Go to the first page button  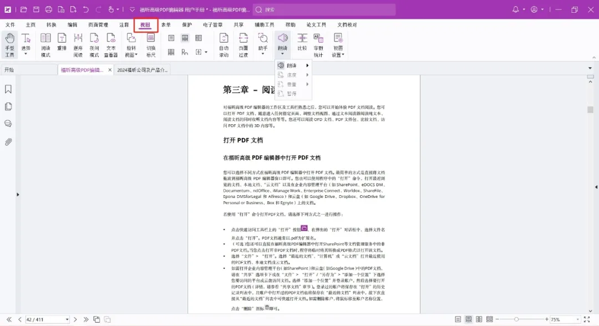click(x=9, y=319)
